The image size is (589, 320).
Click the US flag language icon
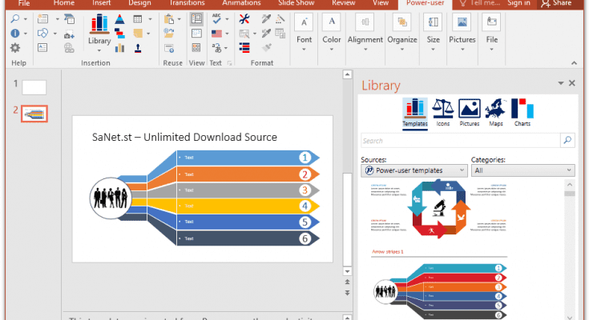point(216,34)
